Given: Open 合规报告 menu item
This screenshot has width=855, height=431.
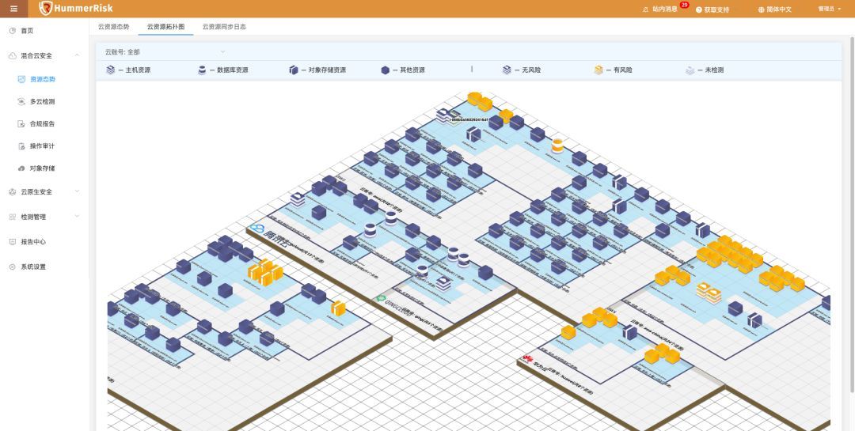Looking at the screenshot, I should [x=44, y=123].
